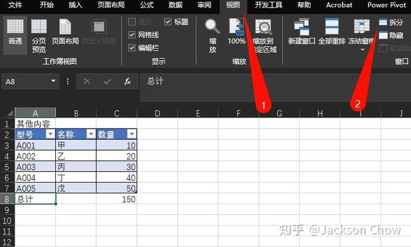Click the fx insert function button
Viewport: 411px width, 247px height.
(127, 82)
